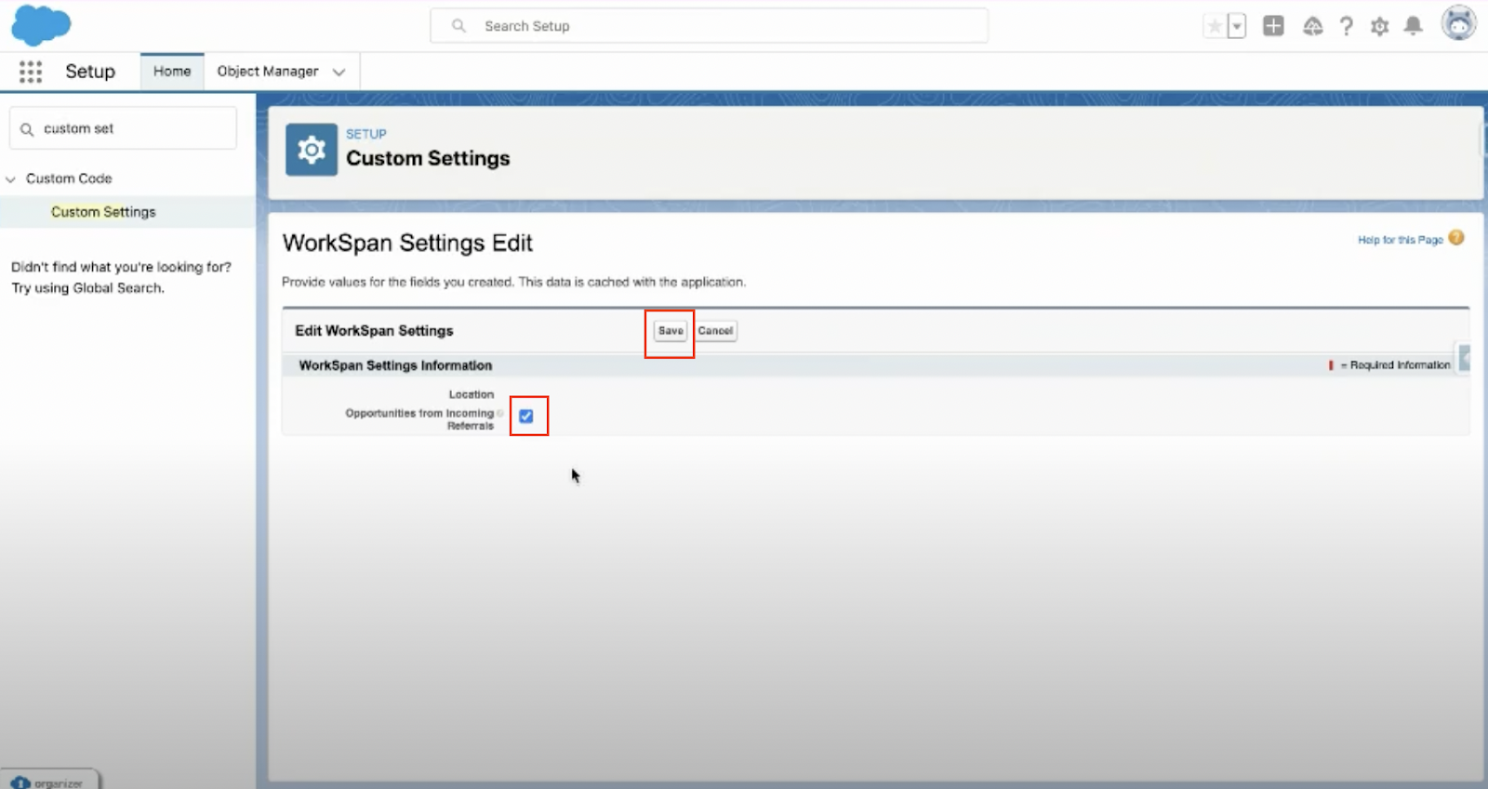Image resolution: width=1488 pixels, height=789 pixels.
Task: Open the user profile avatar
Action: (x=1458, y=23)
